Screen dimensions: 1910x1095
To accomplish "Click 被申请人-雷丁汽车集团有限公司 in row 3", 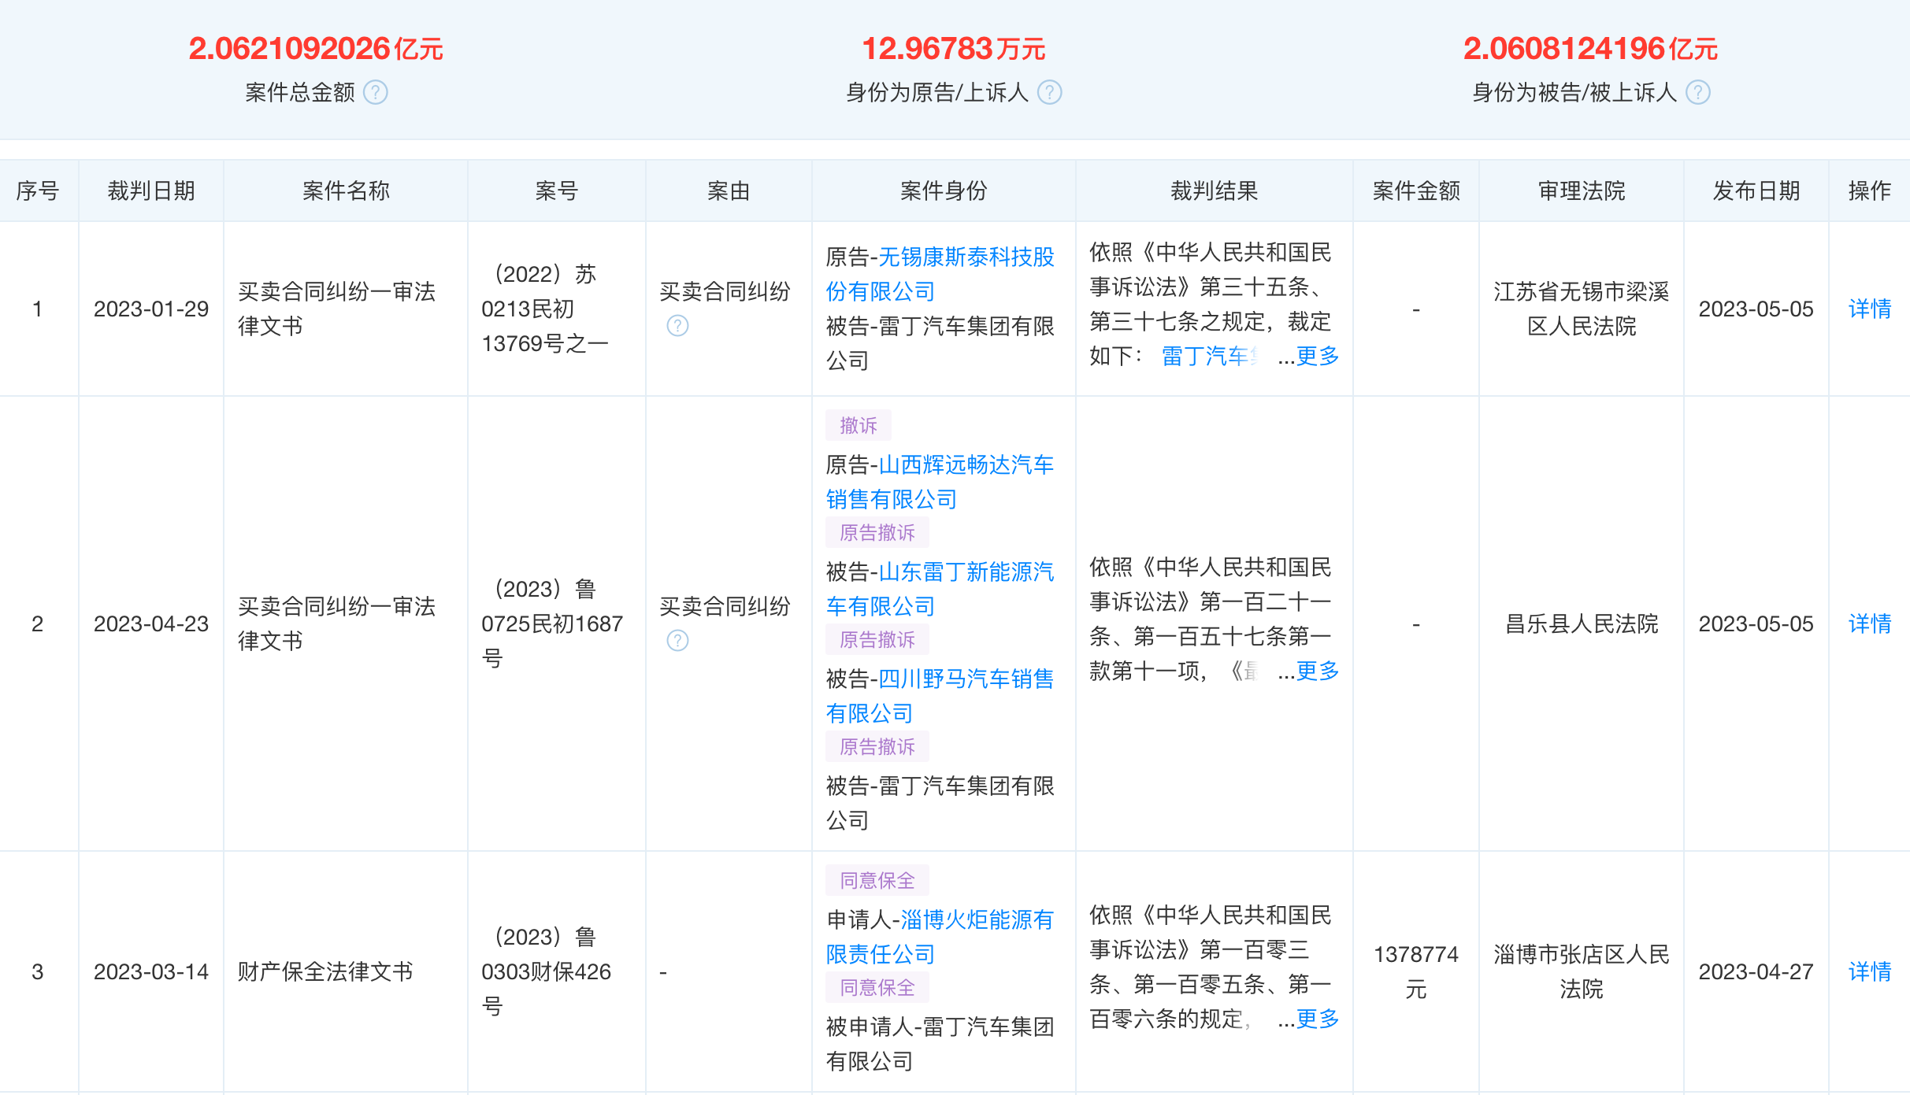I will point(940,1044).
